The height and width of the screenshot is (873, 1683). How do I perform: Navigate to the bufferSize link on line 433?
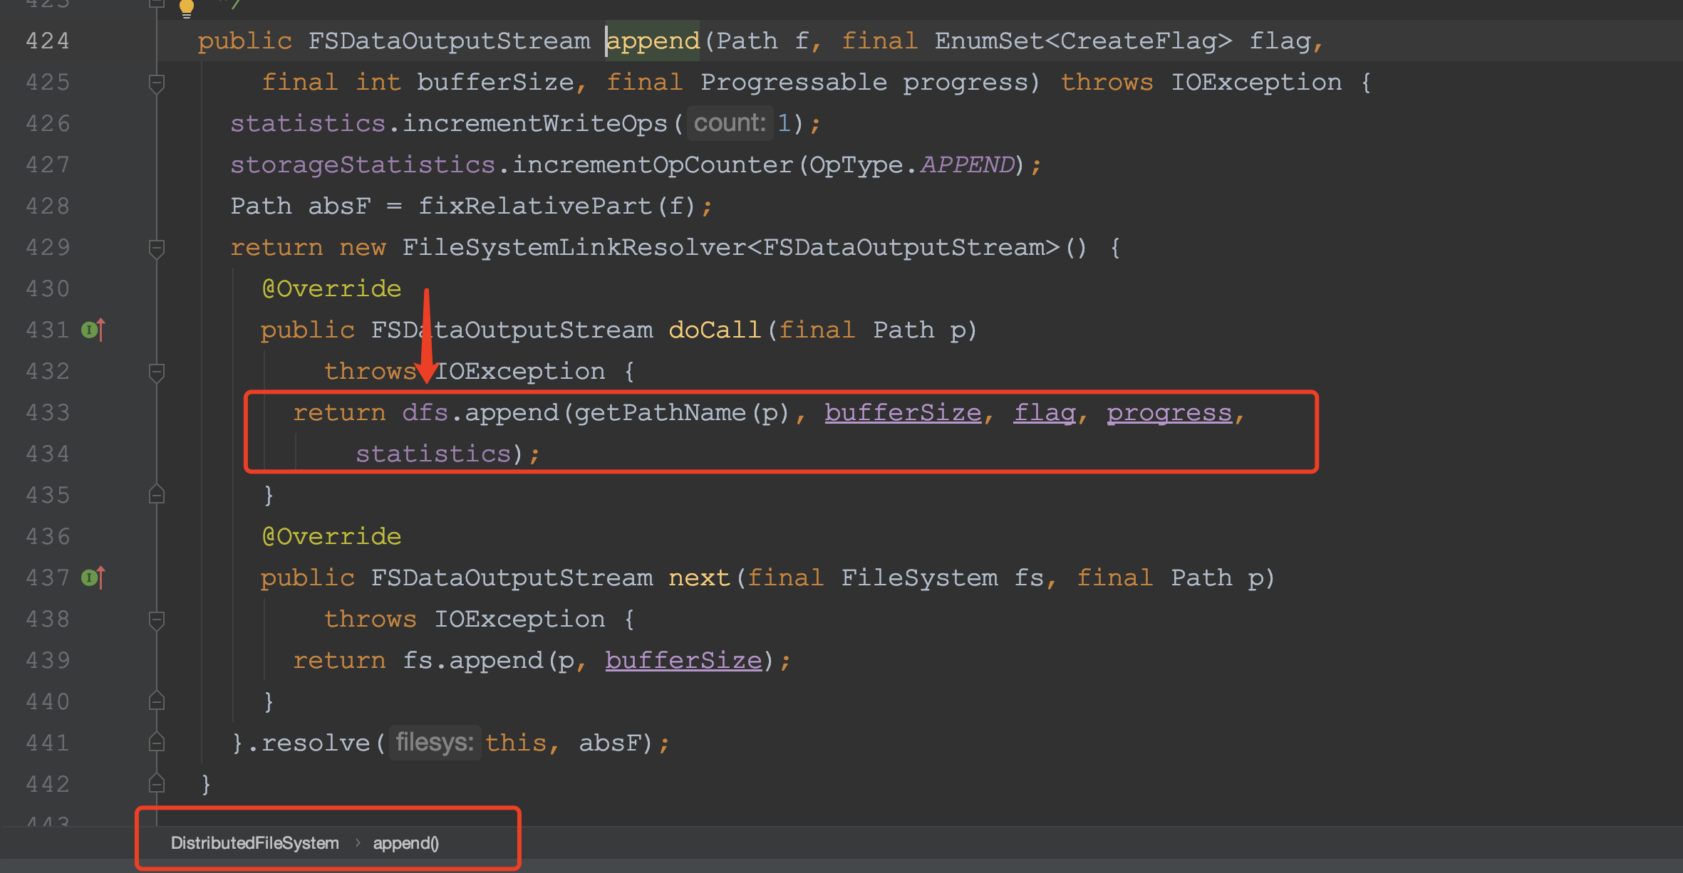point(903,412)
